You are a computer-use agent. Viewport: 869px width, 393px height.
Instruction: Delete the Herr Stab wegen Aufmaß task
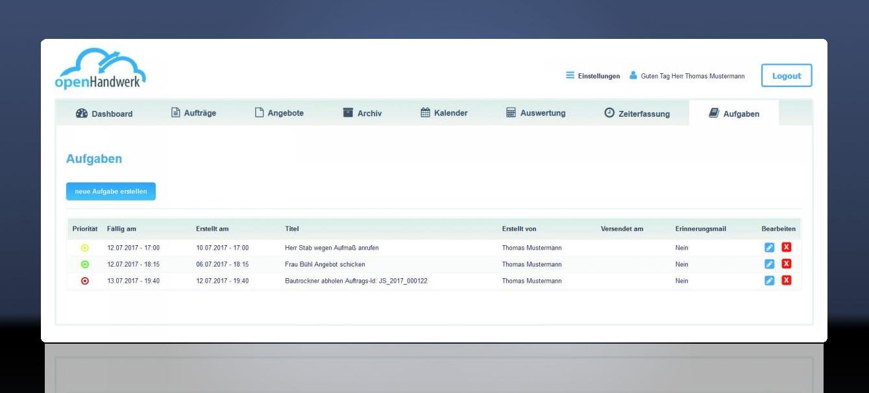[787, 247]
